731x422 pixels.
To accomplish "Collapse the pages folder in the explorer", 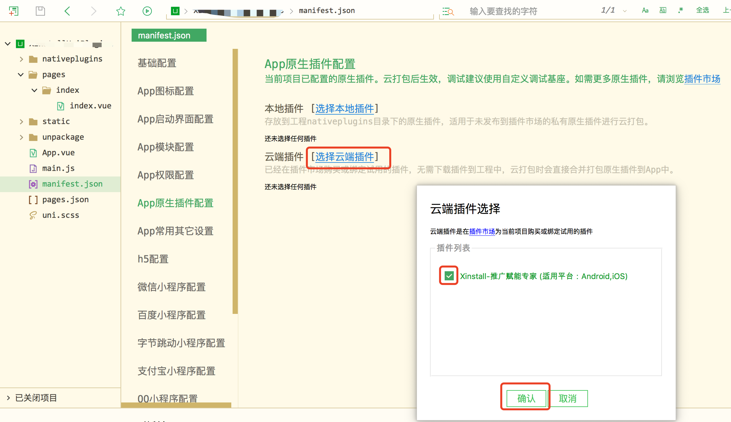I will [21, 75].
